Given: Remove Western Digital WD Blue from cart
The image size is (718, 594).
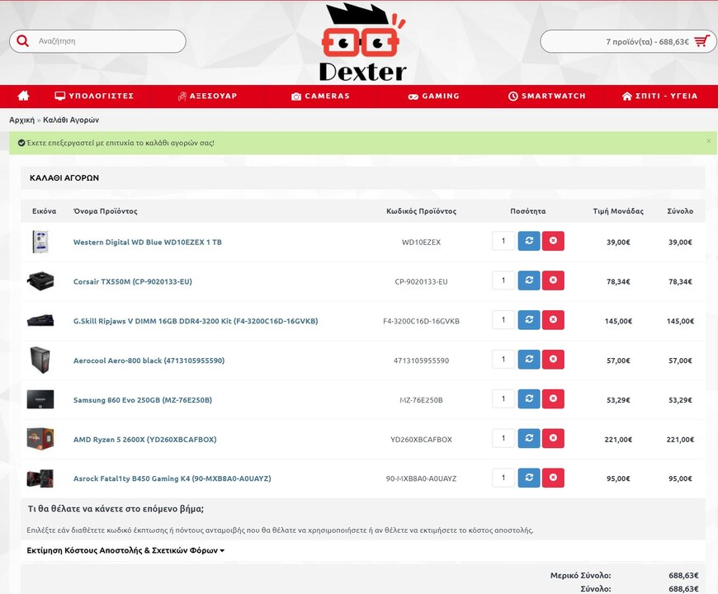Looking at the screenshot, I should click(553, 241).
